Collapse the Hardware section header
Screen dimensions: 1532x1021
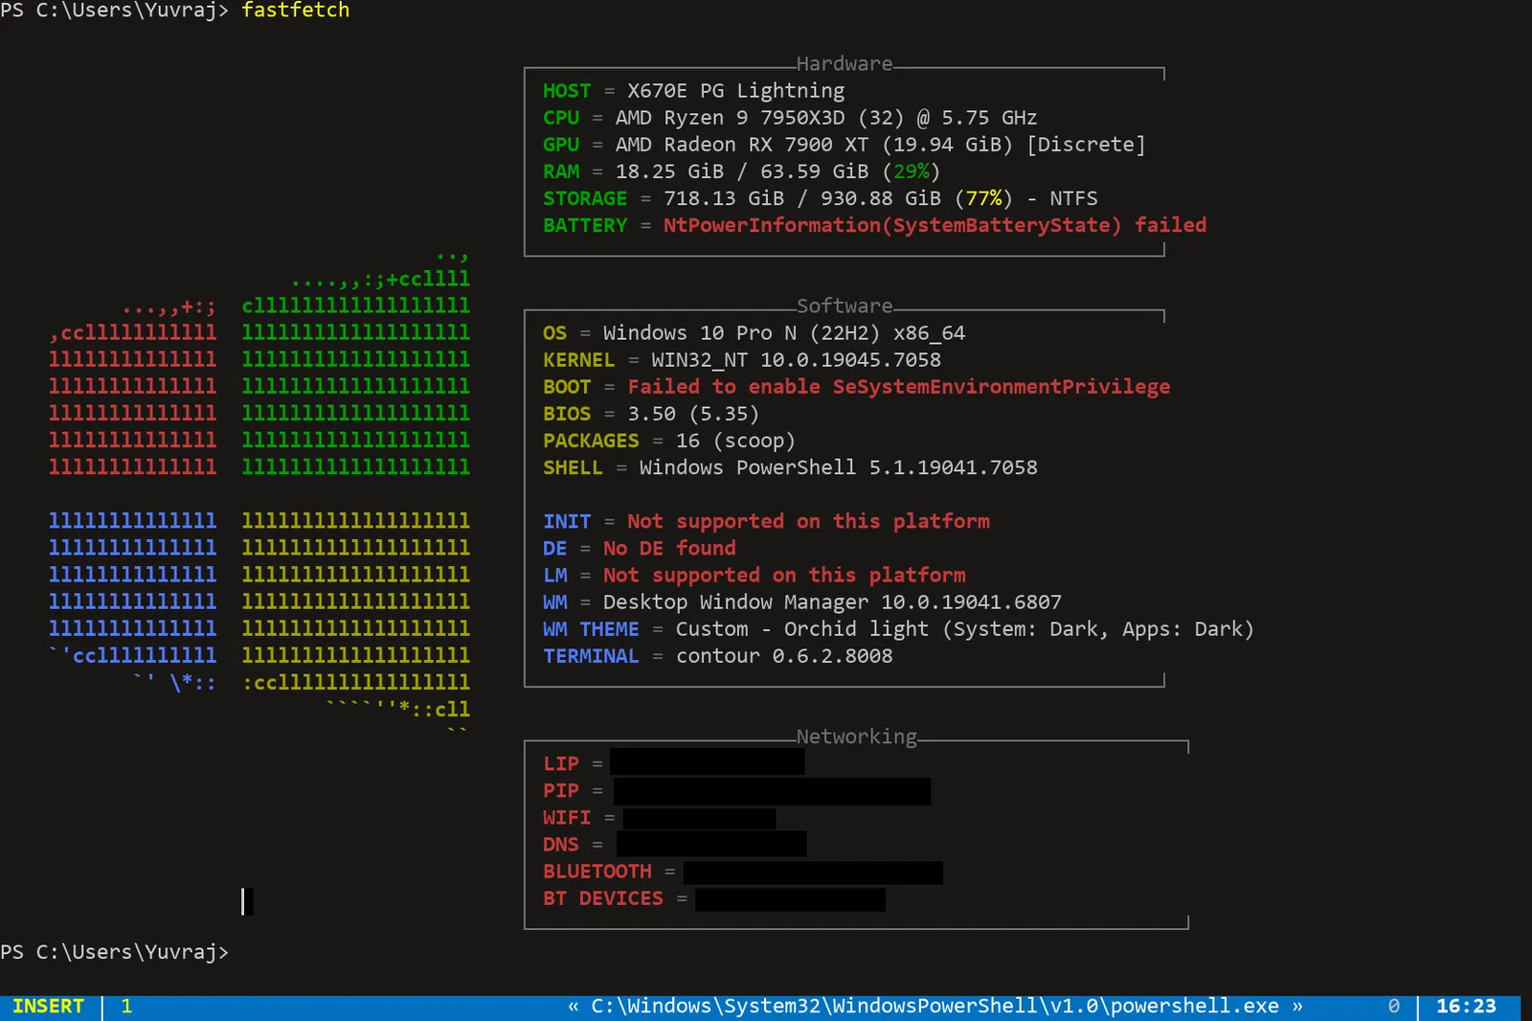coord(844,64)
